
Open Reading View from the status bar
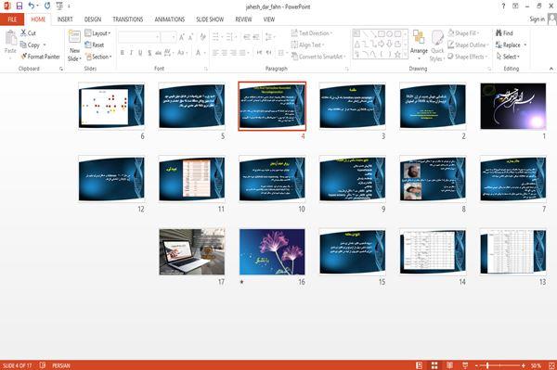tap(449, 365)
